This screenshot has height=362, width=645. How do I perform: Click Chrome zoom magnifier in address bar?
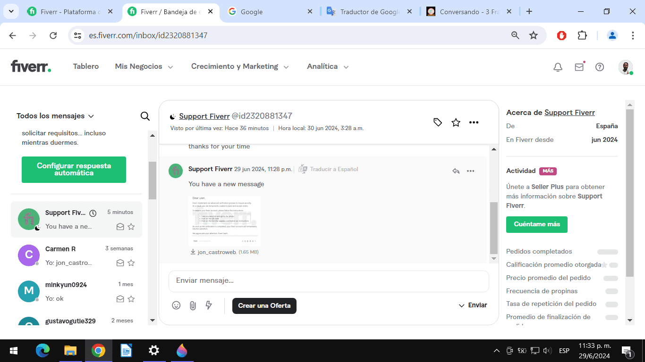point(515,35)
